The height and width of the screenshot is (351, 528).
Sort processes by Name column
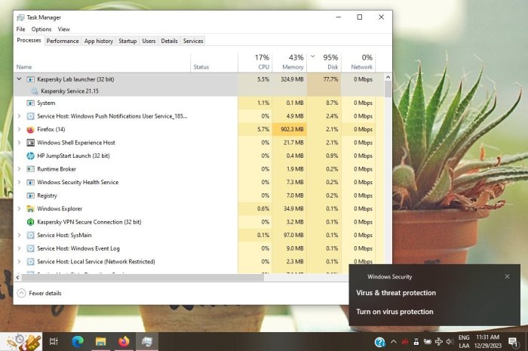pyautogui.click(x=102, y=62)
